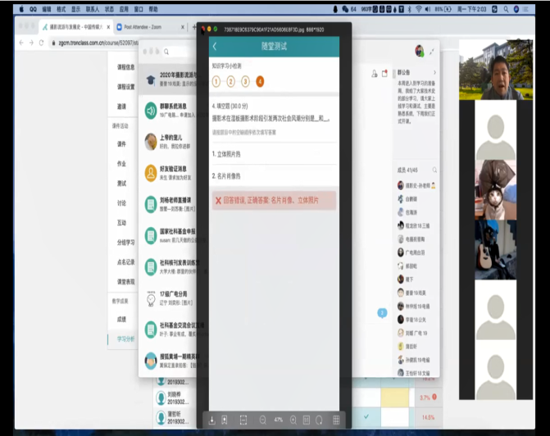Open 作业 in the course sidebar
The width and height of the screenshot is (550, 436).
click(122, 163)
